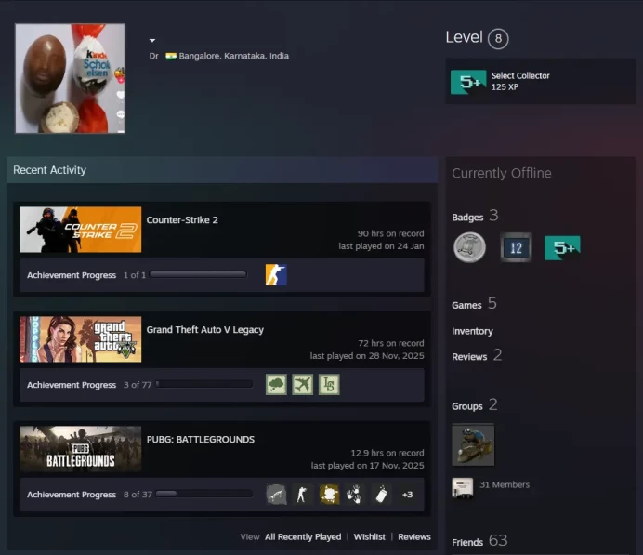
Task: Click the PUBG achievement progress bar
Action: tap(204, 494)
